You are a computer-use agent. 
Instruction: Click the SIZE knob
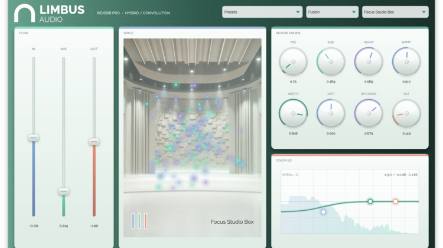tap(331, 61)
